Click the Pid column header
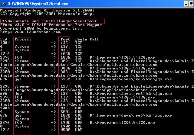 pyautogui.click(x=4, y=39)
